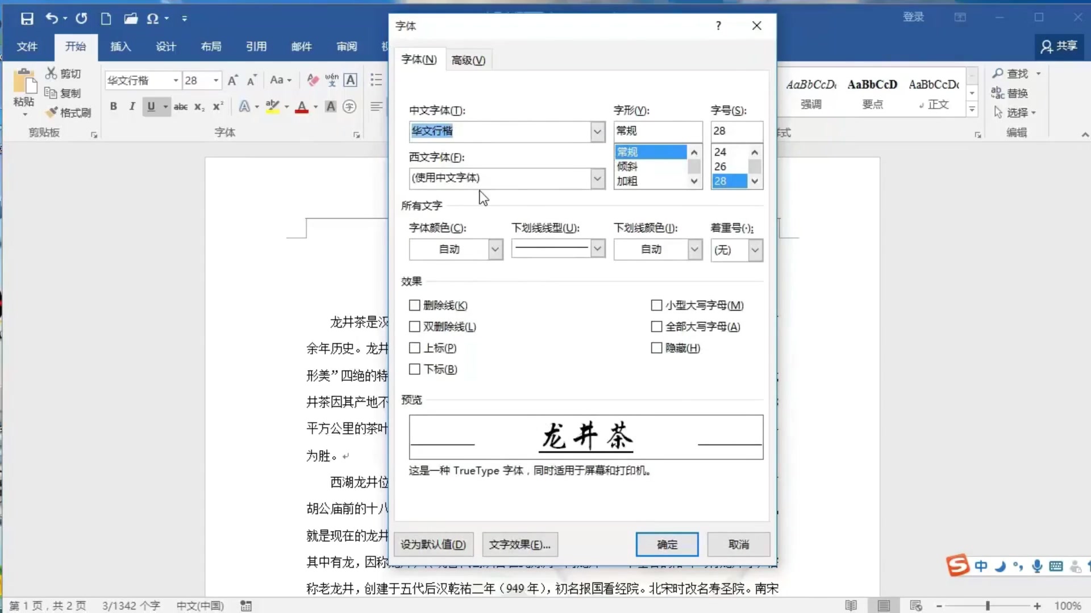Scroll down the 字号 list

[755, 181]
